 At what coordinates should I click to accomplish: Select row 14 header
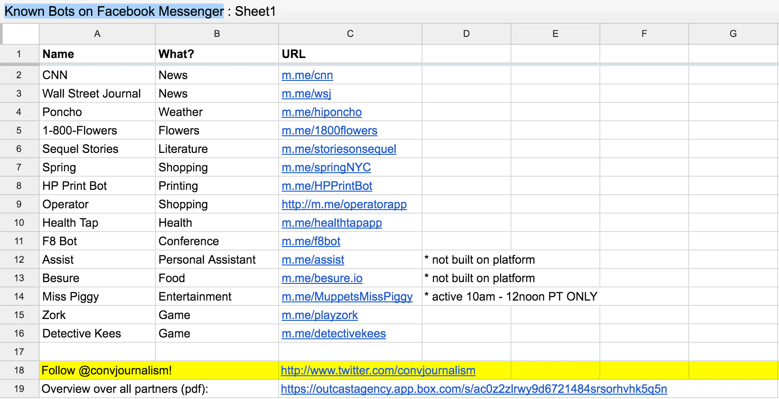(19, 296)
